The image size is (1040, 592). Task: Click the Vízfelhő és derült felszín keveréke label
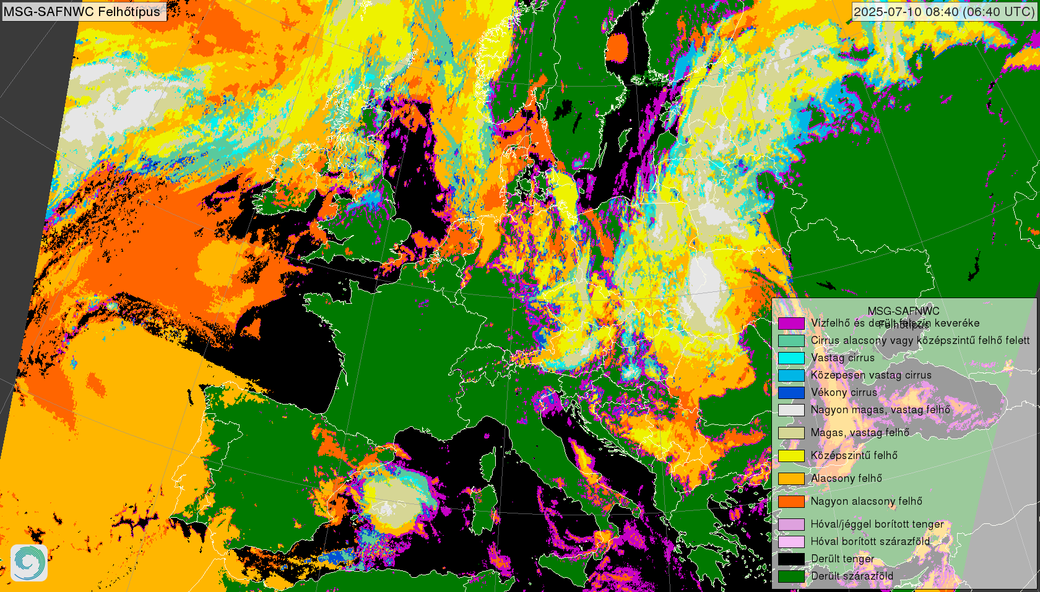click(895, 323)
